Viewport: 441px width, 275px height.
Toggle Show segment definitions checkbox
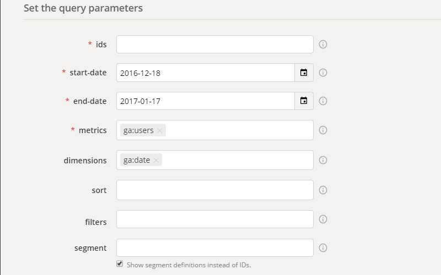[x=120, y=264]
